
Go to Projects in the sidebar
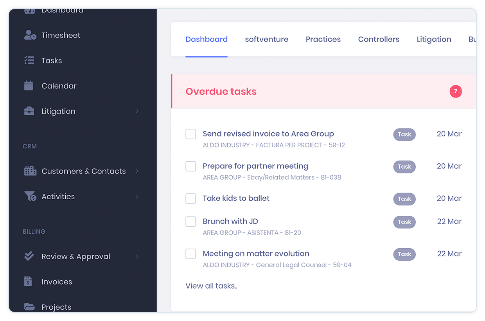pyautogui.click(x=56, y=307)
